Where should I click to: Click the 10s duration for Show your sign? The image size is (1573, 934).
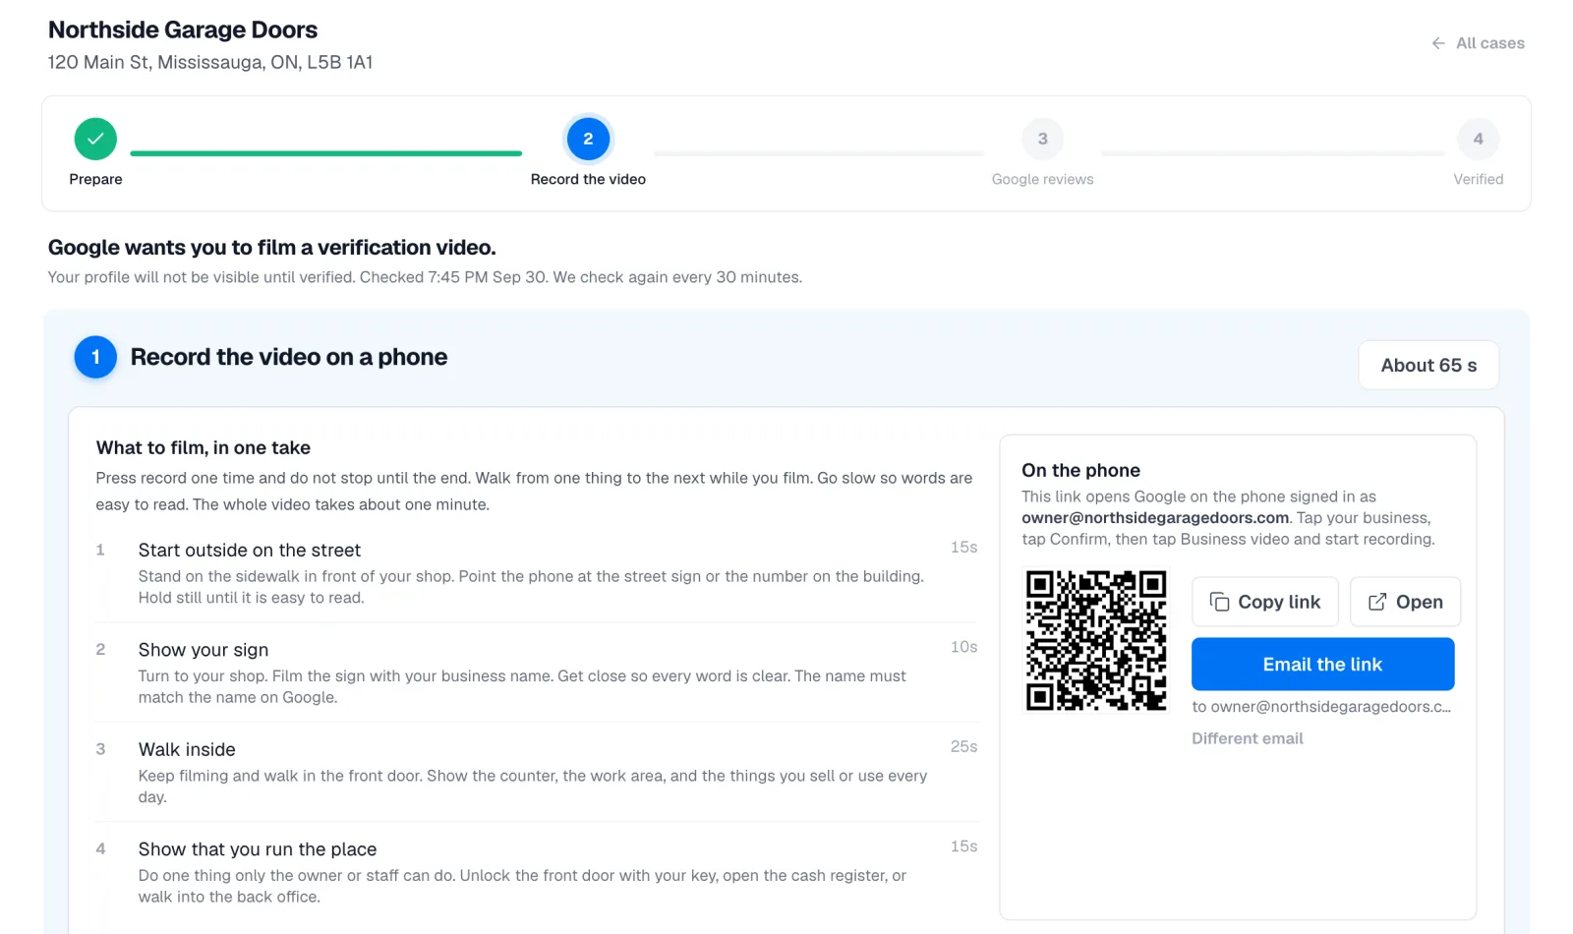coord(963,647)
